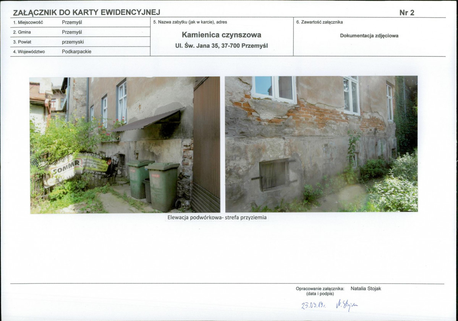Screen dimensions: 458x321
Task: Click the attachment number 'Nr 2'
Action: (x=406, y=13)
